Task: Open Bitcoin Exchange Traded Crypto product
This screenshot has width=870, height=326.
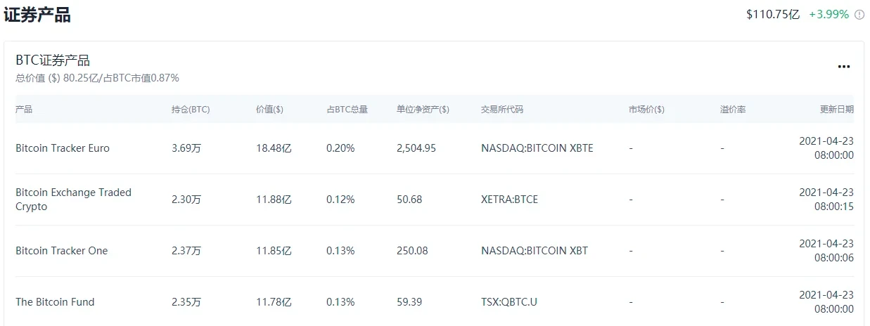Action: click(x=73, y=200)
